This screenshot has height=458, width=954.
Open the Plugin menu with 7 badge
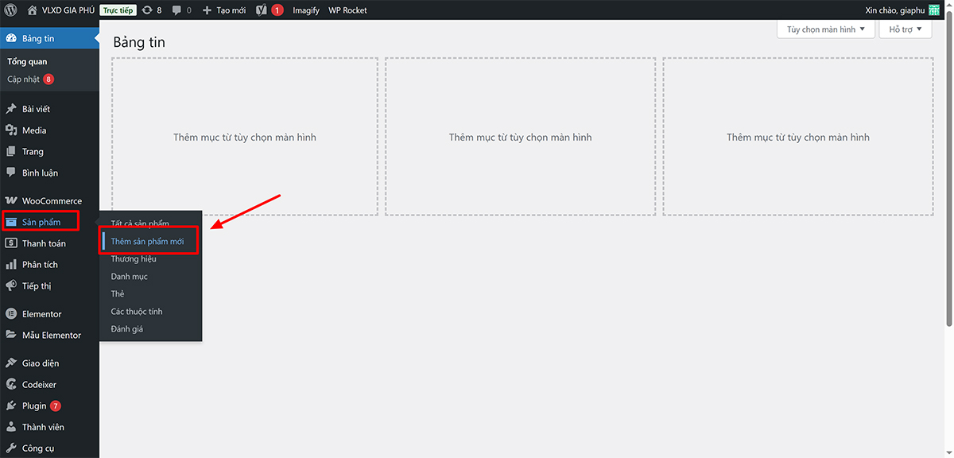click(34, 406)
